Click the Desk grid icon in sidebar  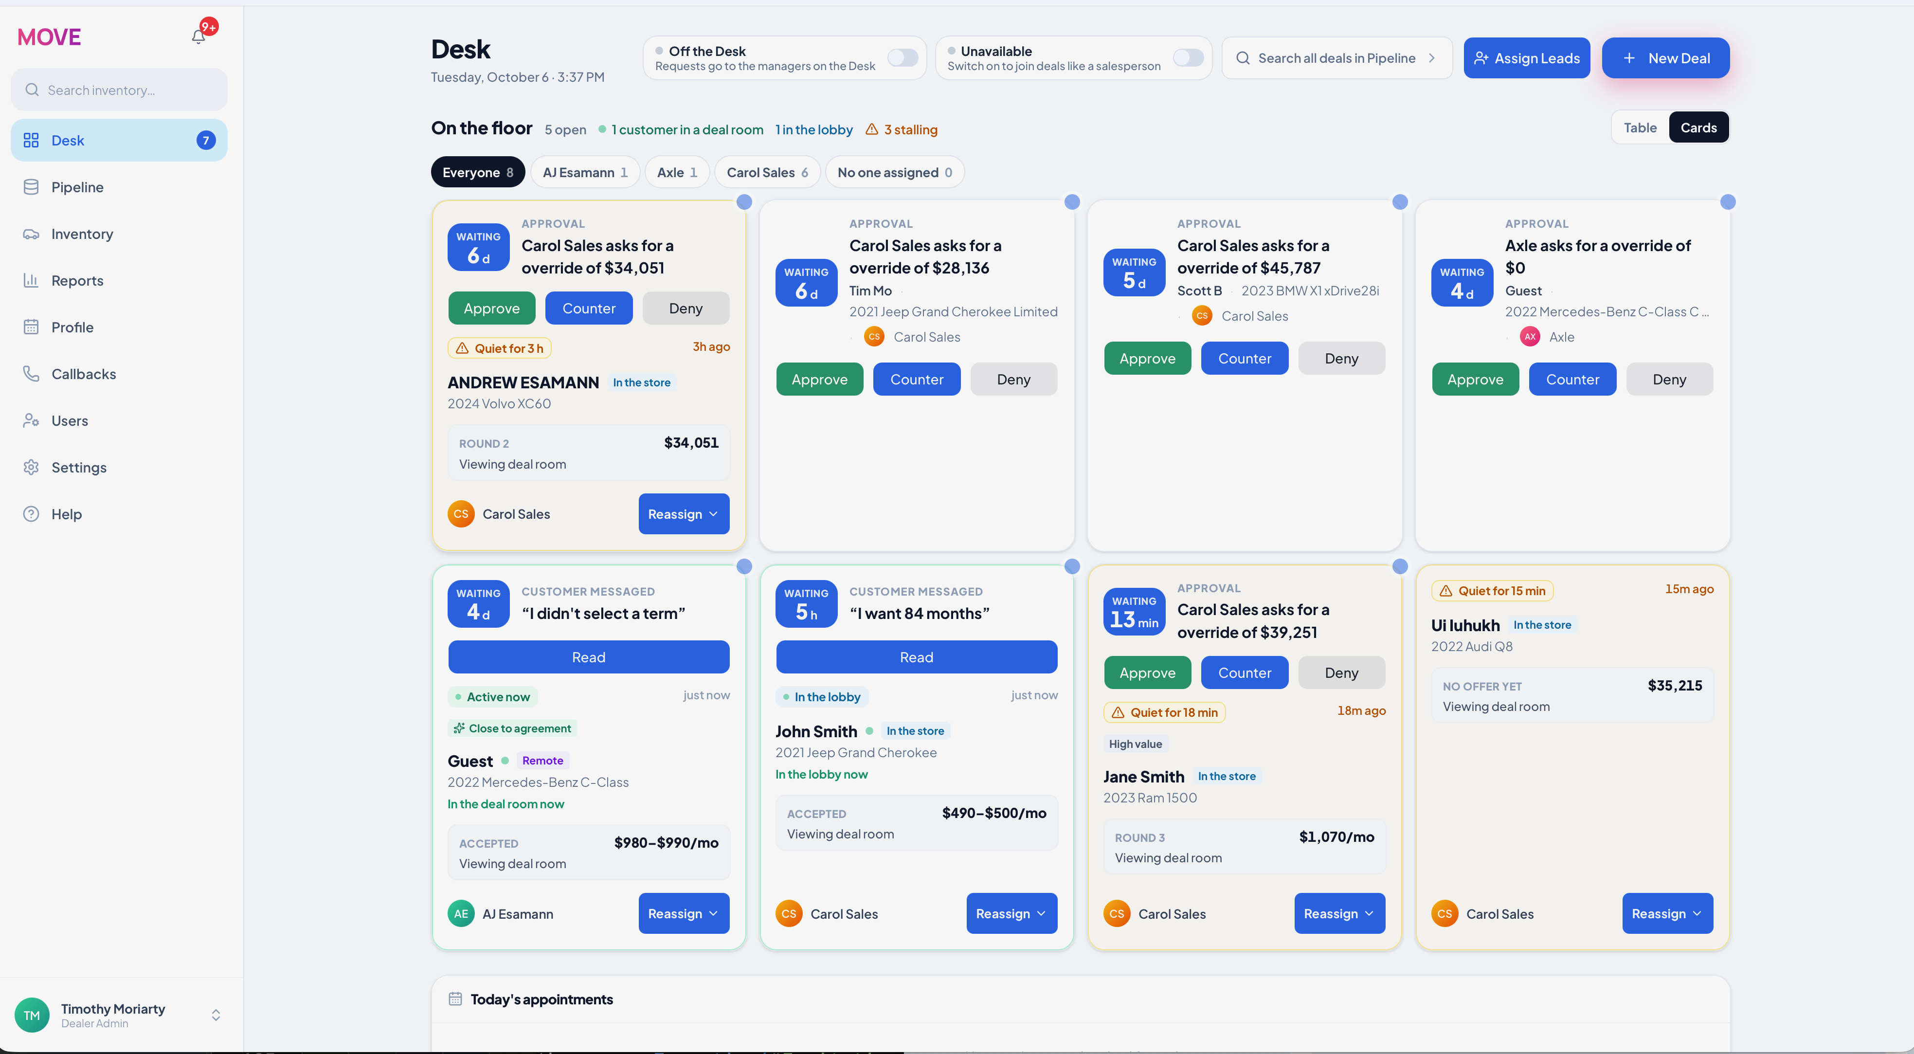(31, 141)
